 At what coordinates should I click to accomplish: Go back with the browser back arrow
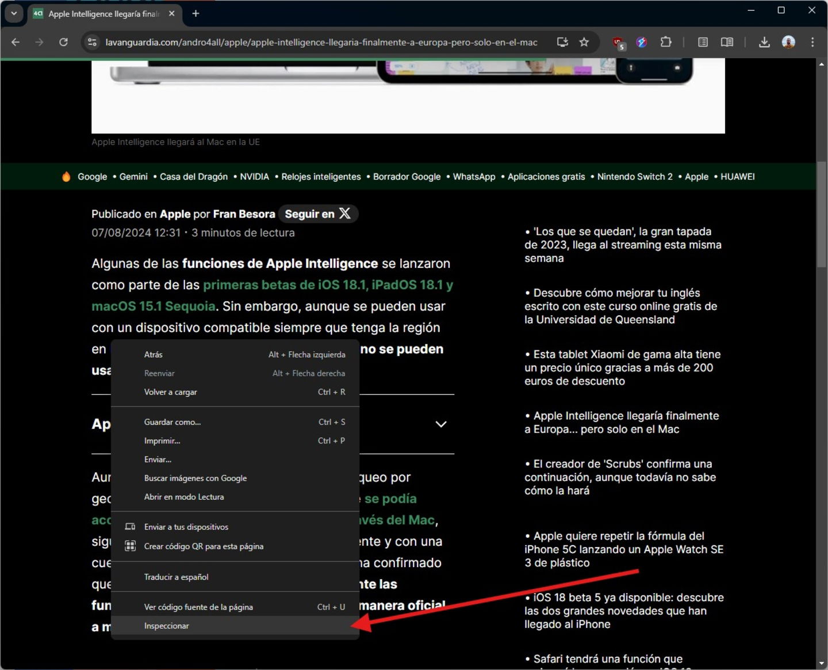click(x=16, y=42)
